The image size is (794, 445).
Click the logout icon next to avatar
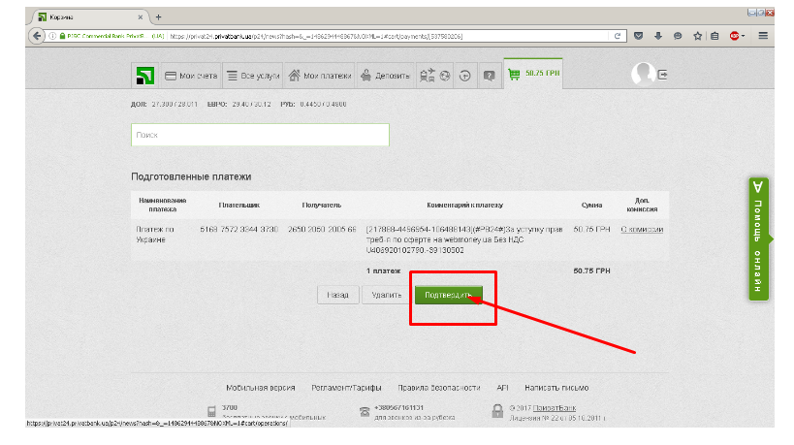[x=664, y=75]
